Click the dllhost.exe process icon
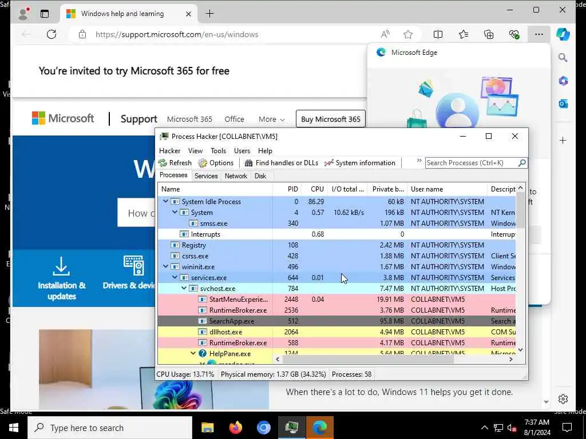586x439 pixels. click(202, 332)
